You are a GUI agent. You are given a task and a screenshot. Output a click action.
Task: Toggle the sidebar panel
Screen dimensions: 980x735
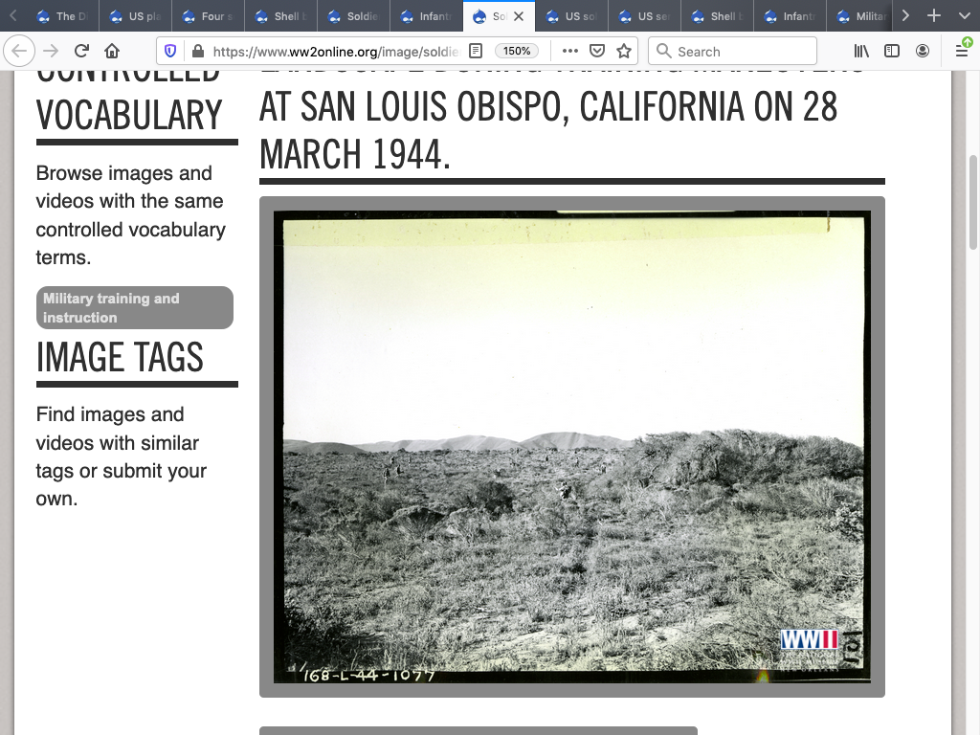[892, 52]
